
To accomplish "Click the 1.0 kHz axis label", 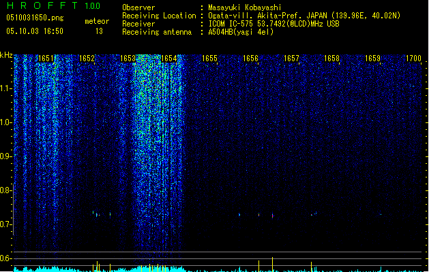I will 5,122.
